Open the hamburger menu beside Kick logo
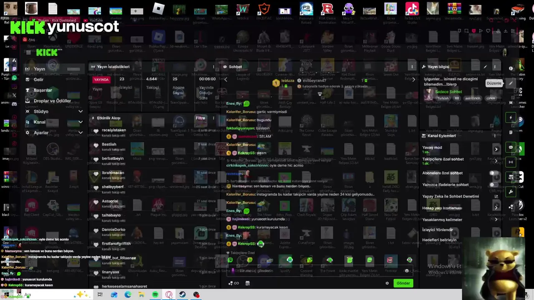534x300 pixels. tap(28, 52)
